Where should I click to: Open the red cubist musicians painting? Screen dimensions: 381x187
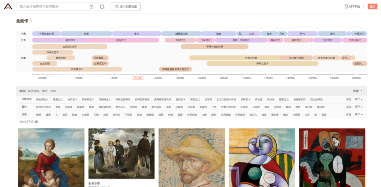point(332,158)
